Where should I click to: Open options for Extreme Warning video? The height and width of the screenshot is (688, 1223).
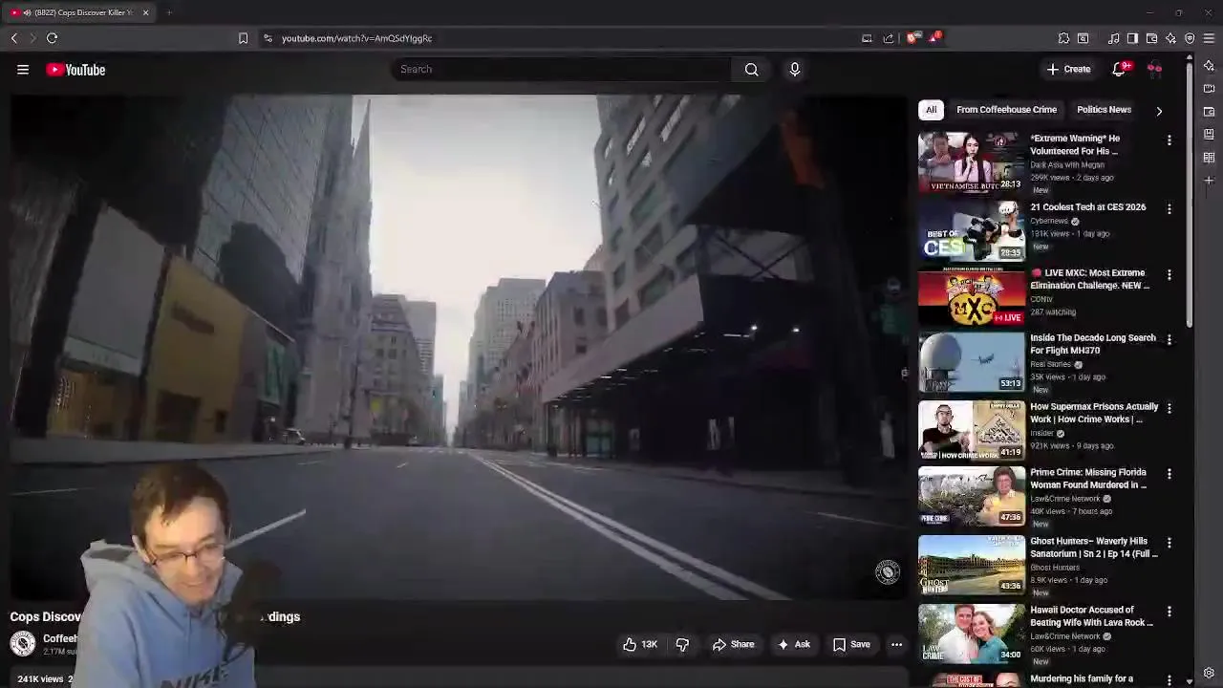1169,140
